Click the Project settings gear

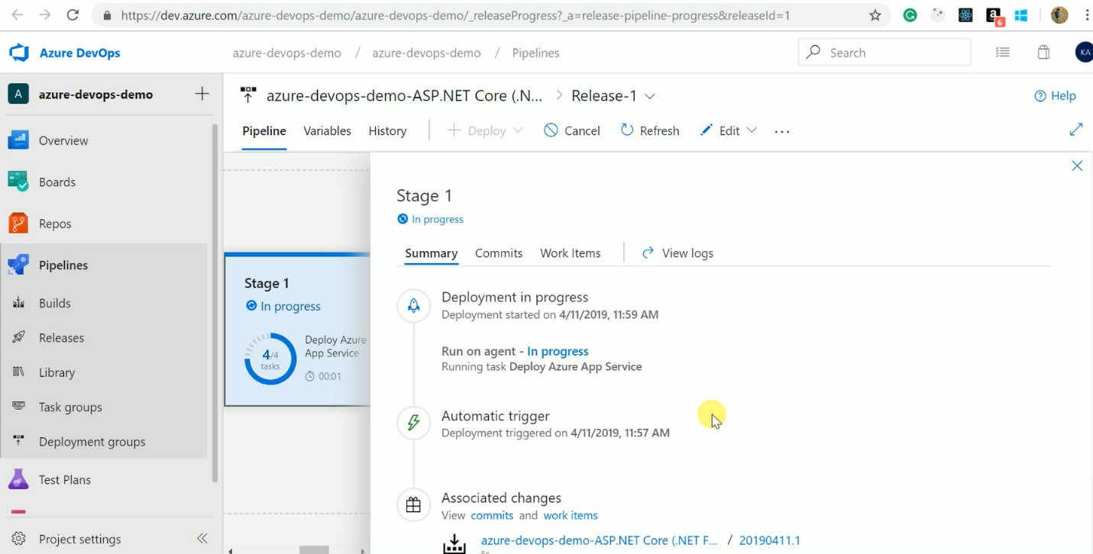click(18, 539)
